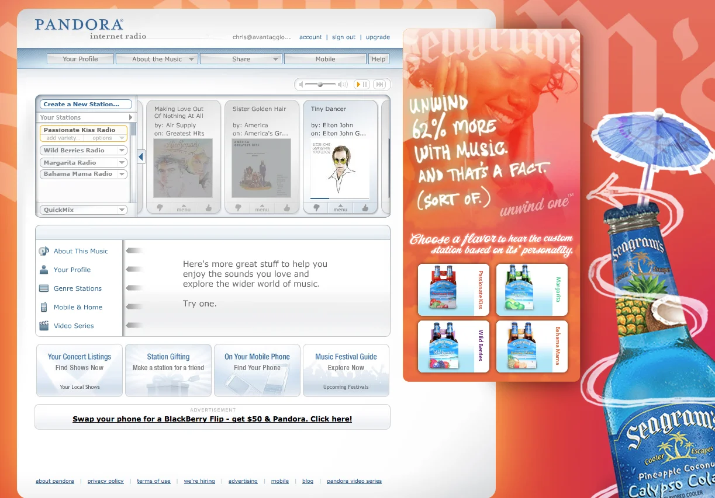
Task: Open Margarita Radio dropdown arrow
Action: [122, 162]
